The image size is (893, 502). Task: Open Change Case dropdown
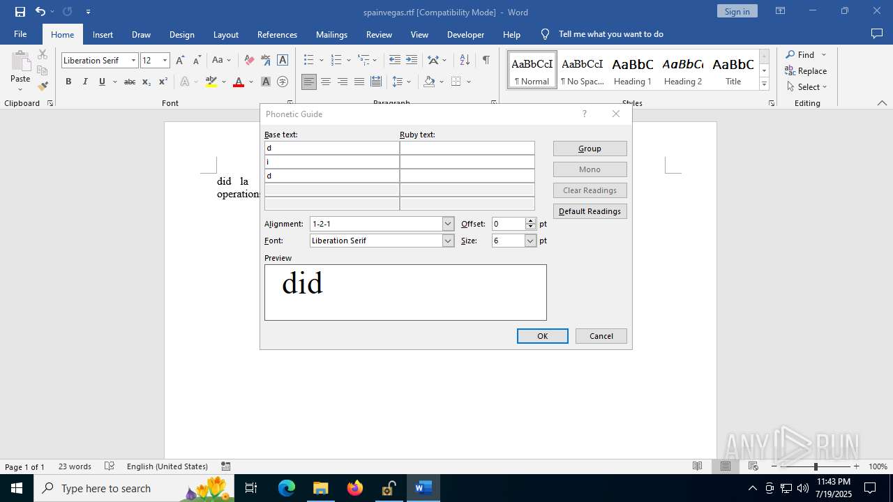pos(222,60)
